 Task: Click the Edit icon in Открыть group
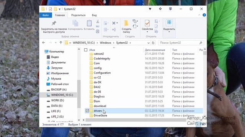(x=156, y=26)
